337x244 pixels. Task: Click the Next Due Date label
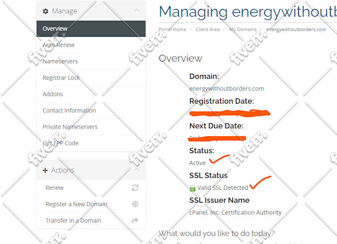click(216, 126)
